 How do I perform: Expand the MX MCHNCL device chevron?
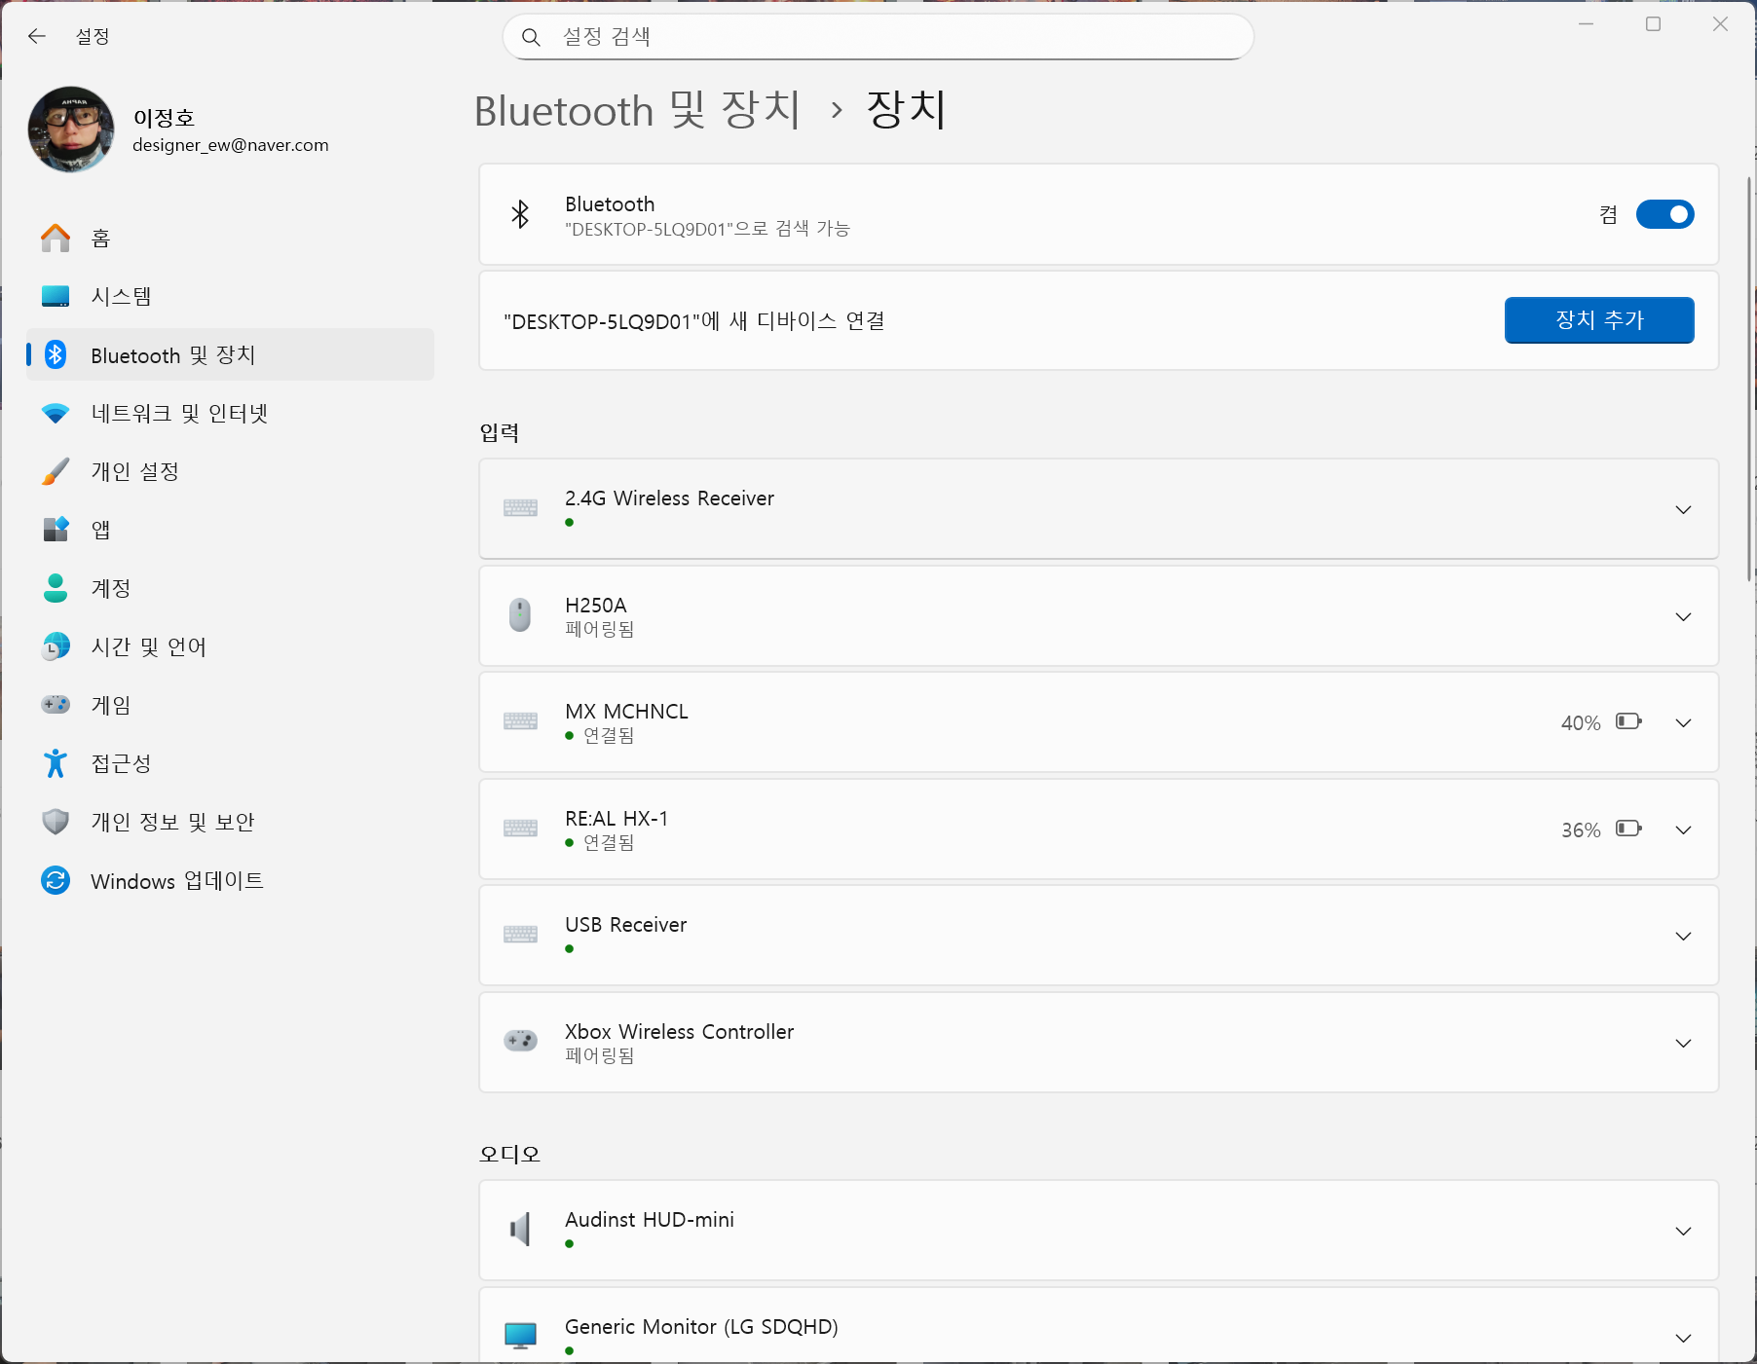tap(1683, 722)
